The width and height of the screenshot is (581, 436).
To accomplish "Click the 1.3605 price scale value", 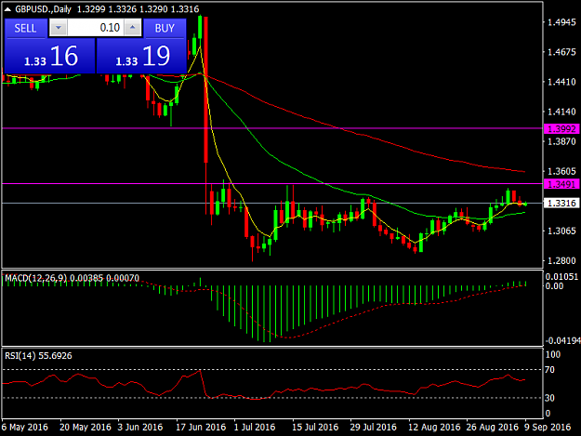I will coord(561,171).
